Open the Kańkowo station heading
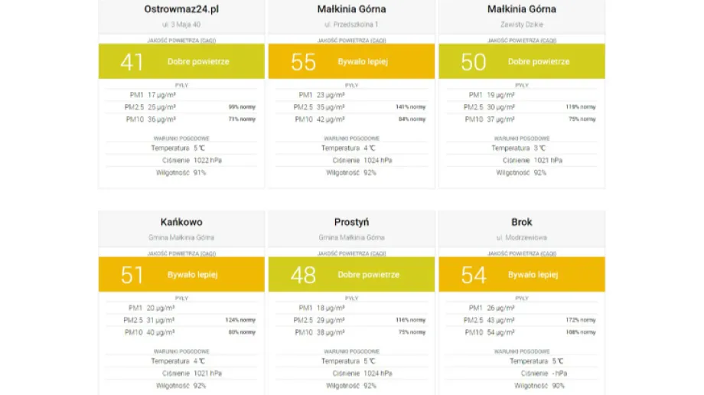Image resolution: width=704 pixels, height=395 pixels. 181,222
